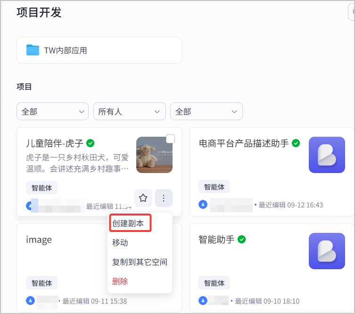Click the three-dot more options button
Image resolution: width=355 pixels, height=314 pixels.
164,198
